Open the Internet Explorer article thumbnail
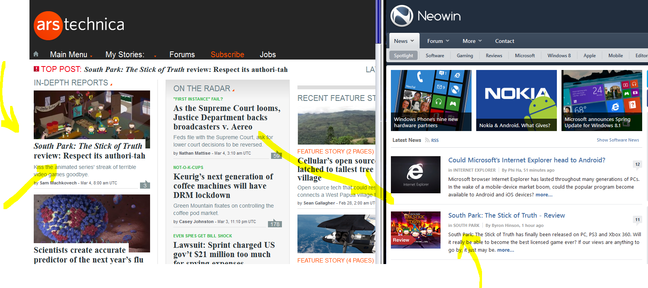This screenshot has width=648, height=288. (x=415, y=174)
